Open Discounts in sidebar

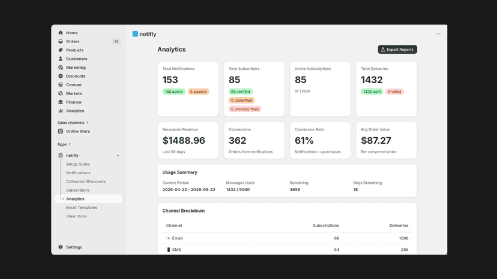tap(76, 76)
